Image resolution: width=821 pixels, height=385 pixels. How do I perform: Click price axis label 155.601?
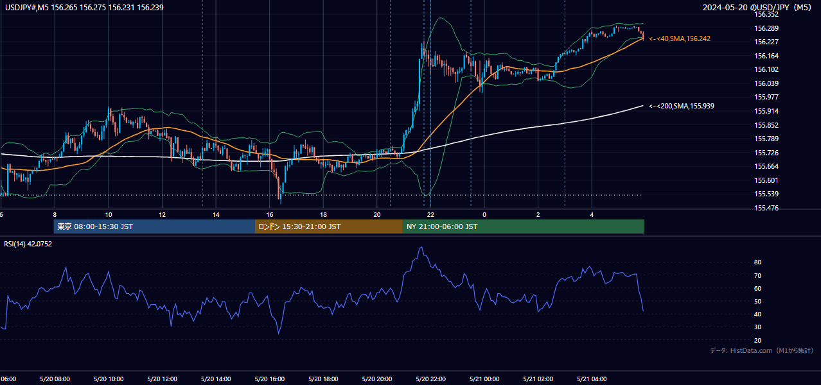[766, 180]
